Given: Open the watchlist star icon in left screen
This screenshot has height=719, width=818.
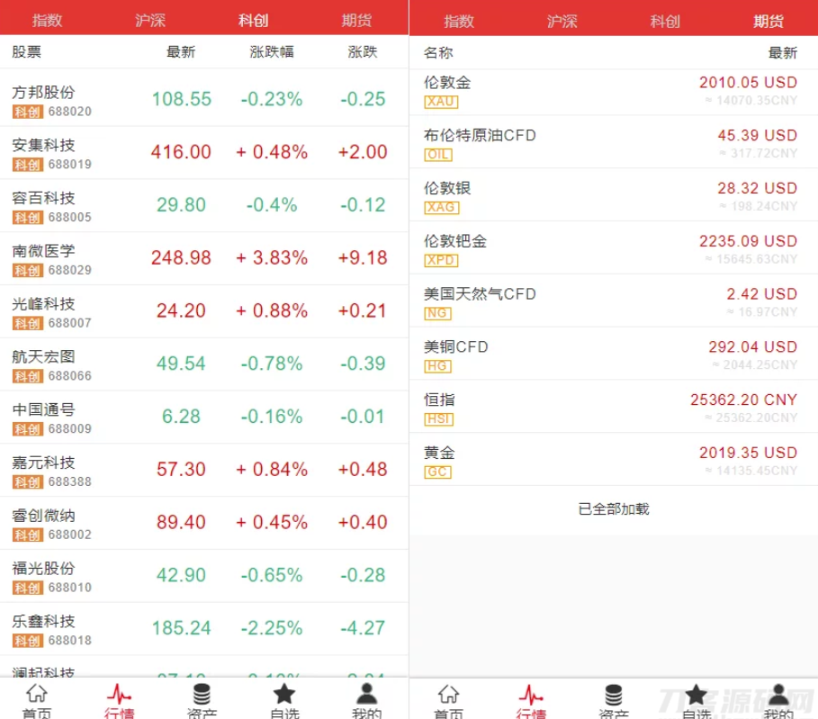Looking at the screenshot, I should click(x=284, y=694).
